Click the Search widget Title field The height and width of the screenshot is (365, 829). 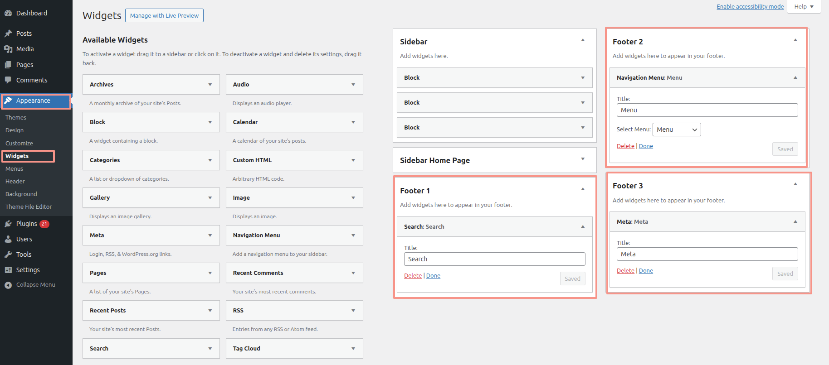pyautogui.click(x=495, y=259)
